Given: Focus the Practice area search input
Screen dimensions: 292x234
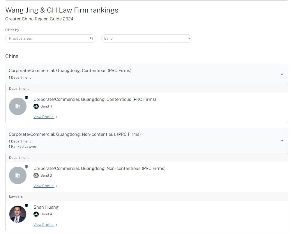Looking at the screenshot, I should 50,38.
